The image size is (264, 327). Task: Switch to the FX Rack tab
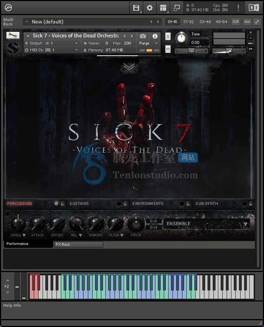tap(79, 245)
